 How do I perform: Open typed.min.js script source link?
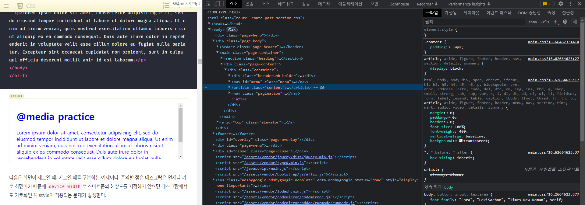click(274, 163)
